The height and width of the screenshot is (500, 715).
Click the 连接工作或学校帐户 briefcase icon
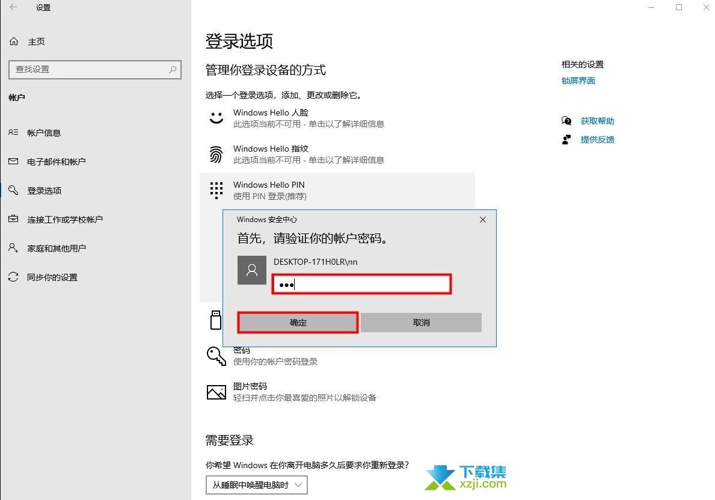pyautogui.click(x=13, y=219)
